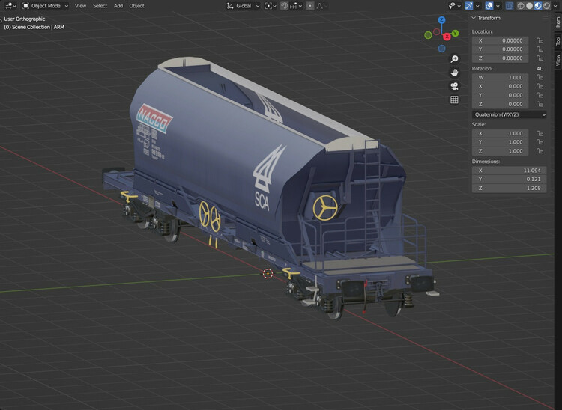Switch to the Tool sidebar tab
562x410 pixels.
(x=558, y=41)
